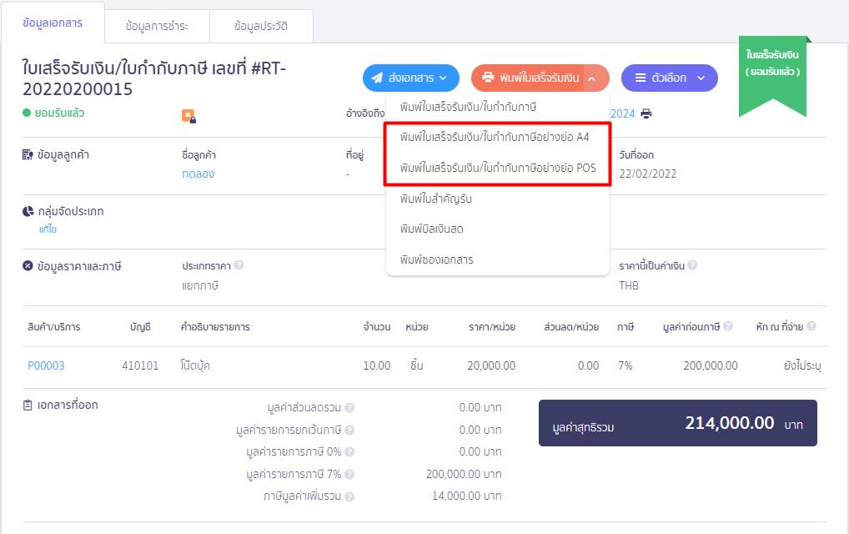Click the green ใบเสร็จรับเงิน ribbon badge

(x=772, y=76)
